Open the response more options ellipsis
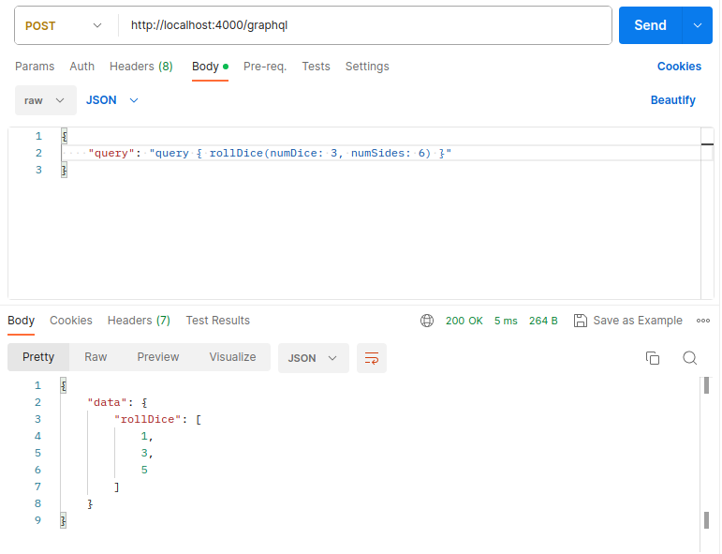 pyautogui.click(x=702, y=321)
